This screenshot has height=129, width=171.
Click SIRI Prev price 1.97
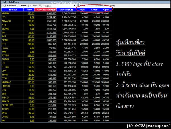(x=32, y=94)
